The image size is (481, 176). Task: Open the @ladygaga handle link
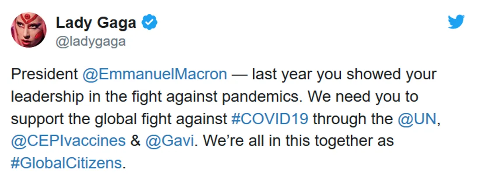click(91, 41)
